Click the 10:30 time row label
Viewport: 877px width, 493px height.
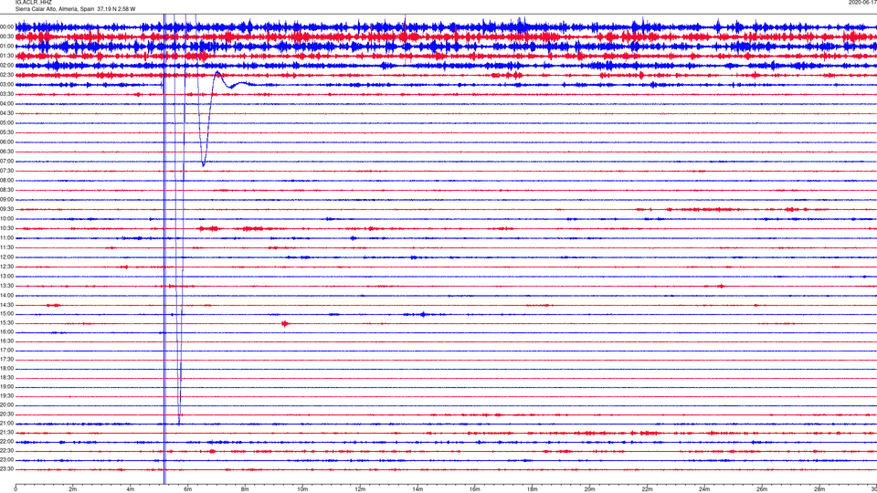click(6, 228)
